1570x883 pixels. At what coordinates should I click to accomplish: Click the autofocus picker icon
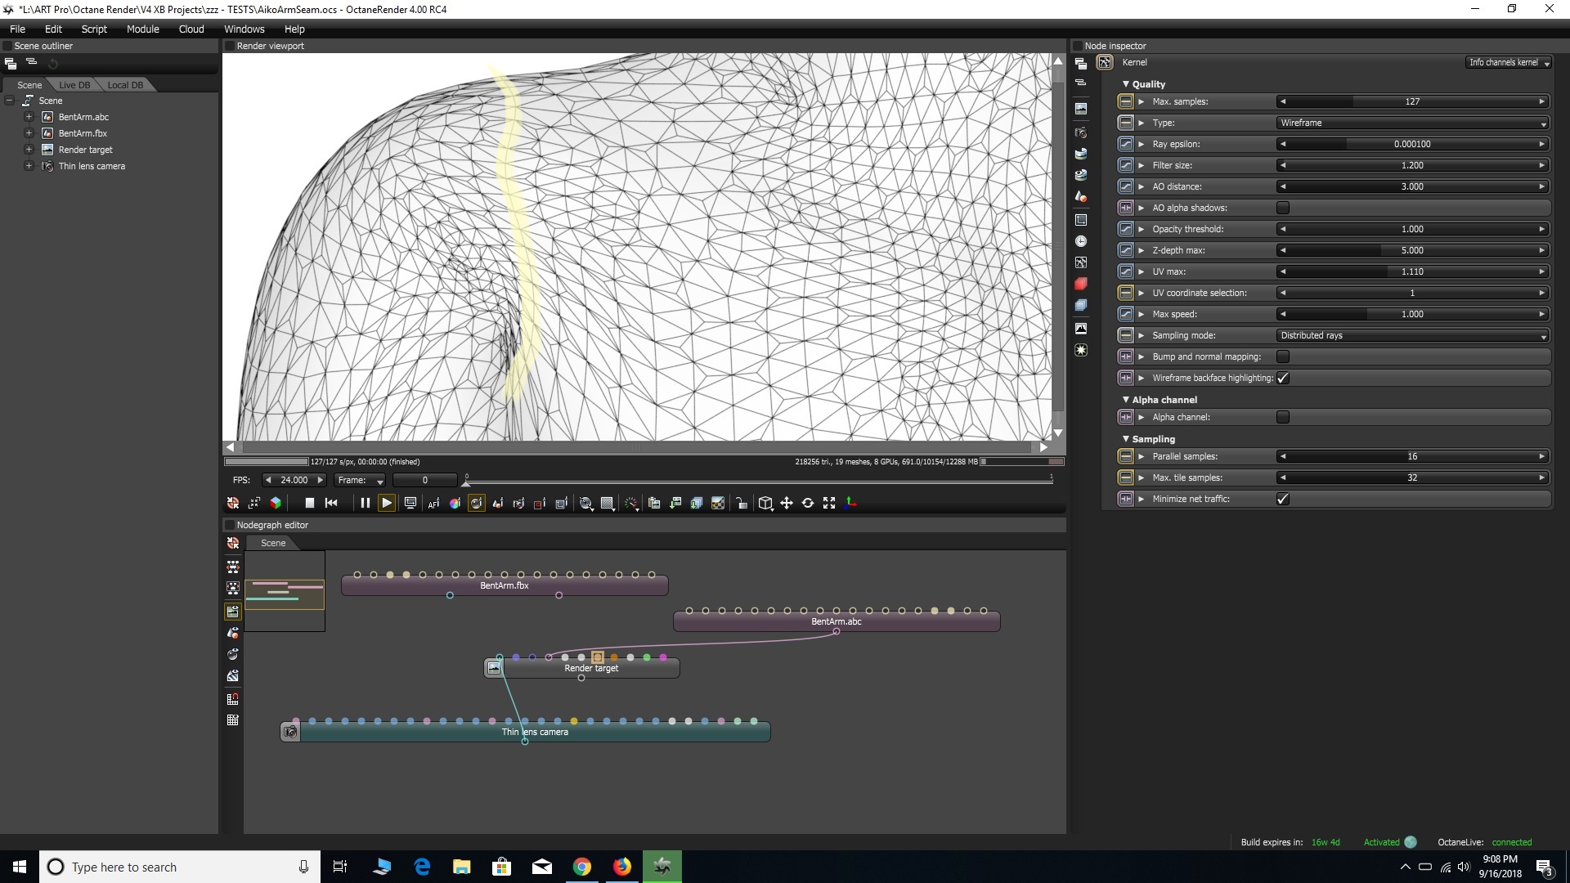click(433, 504)
